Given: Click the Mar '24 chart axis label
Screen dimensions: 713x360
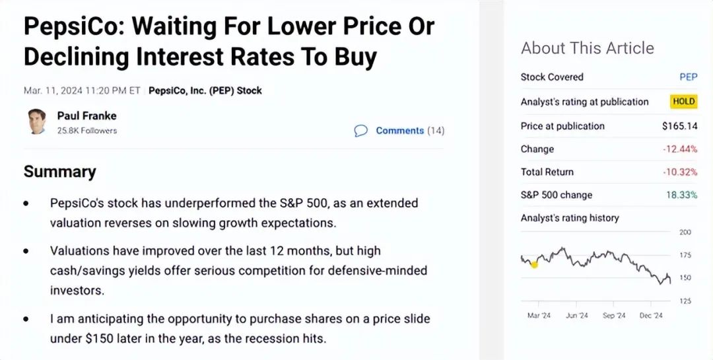Looking at the screenshot, I should pyautogui.click(x=539, y=315).
